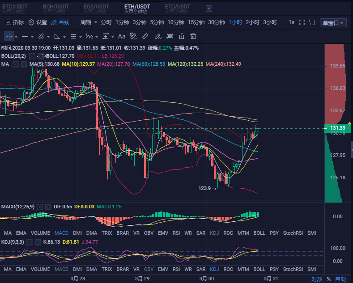Click the screenshot capture icon

pyautogui.click(x=312, y=22)
